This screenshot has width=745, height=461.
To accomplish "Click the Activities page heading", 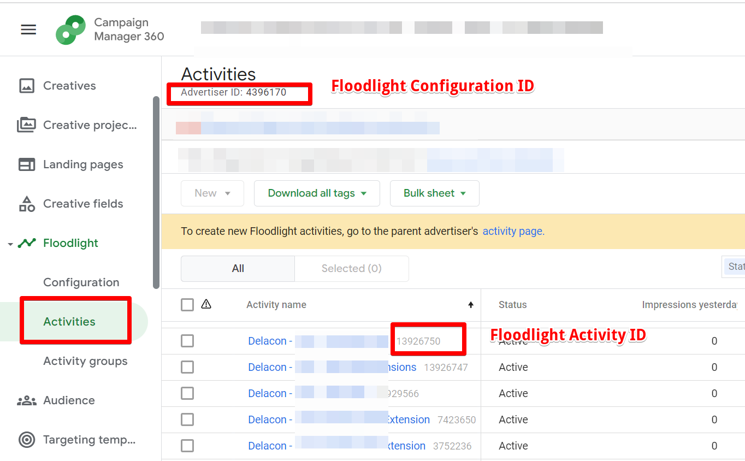I will (218, 74).
